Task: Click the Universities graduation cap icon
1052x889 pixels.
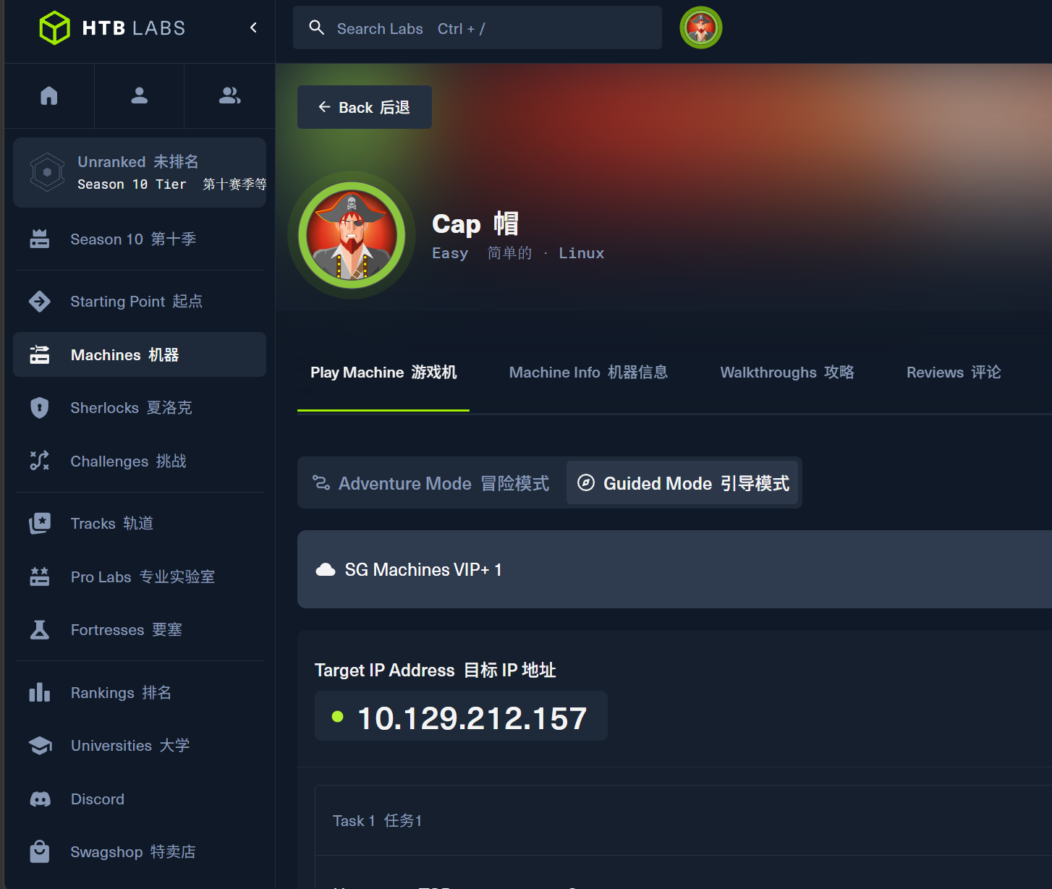Action: pyautogui.click(x=40, y=746)
